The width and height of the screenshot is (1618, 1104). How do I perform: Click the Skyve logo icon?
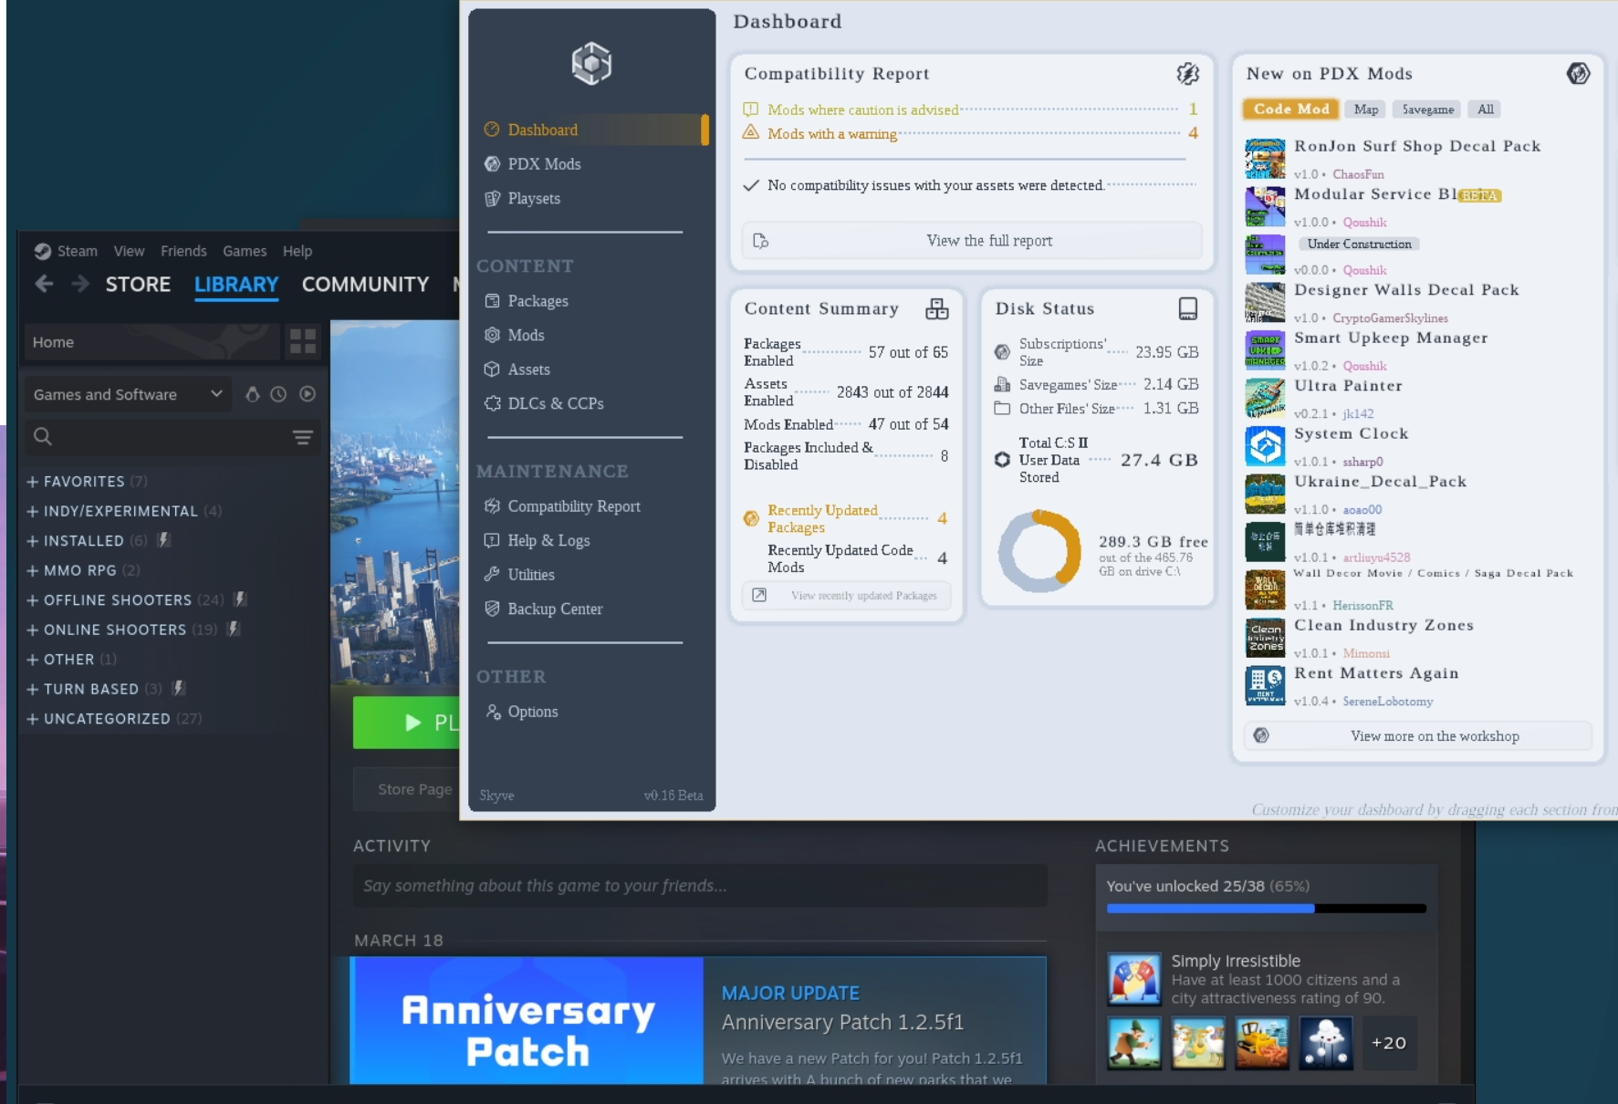pos(591,64)
